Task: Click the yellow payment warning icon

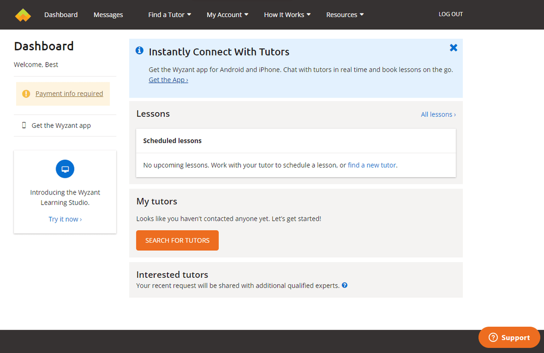Action: [x=26, y=94]
